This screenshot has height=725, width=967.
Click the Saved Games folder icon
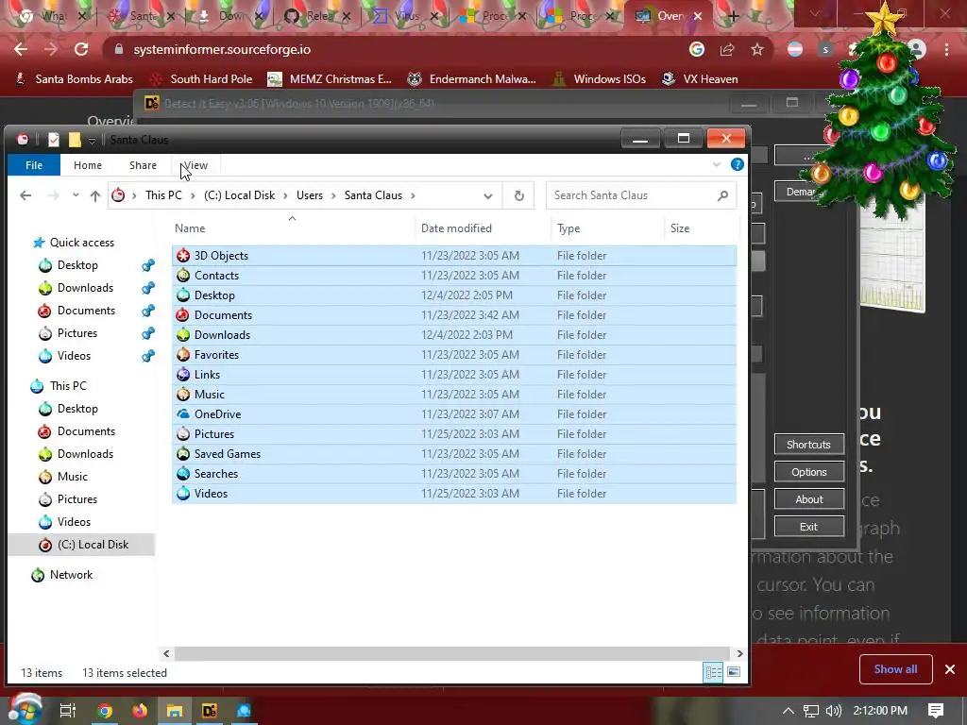(183, 454)
